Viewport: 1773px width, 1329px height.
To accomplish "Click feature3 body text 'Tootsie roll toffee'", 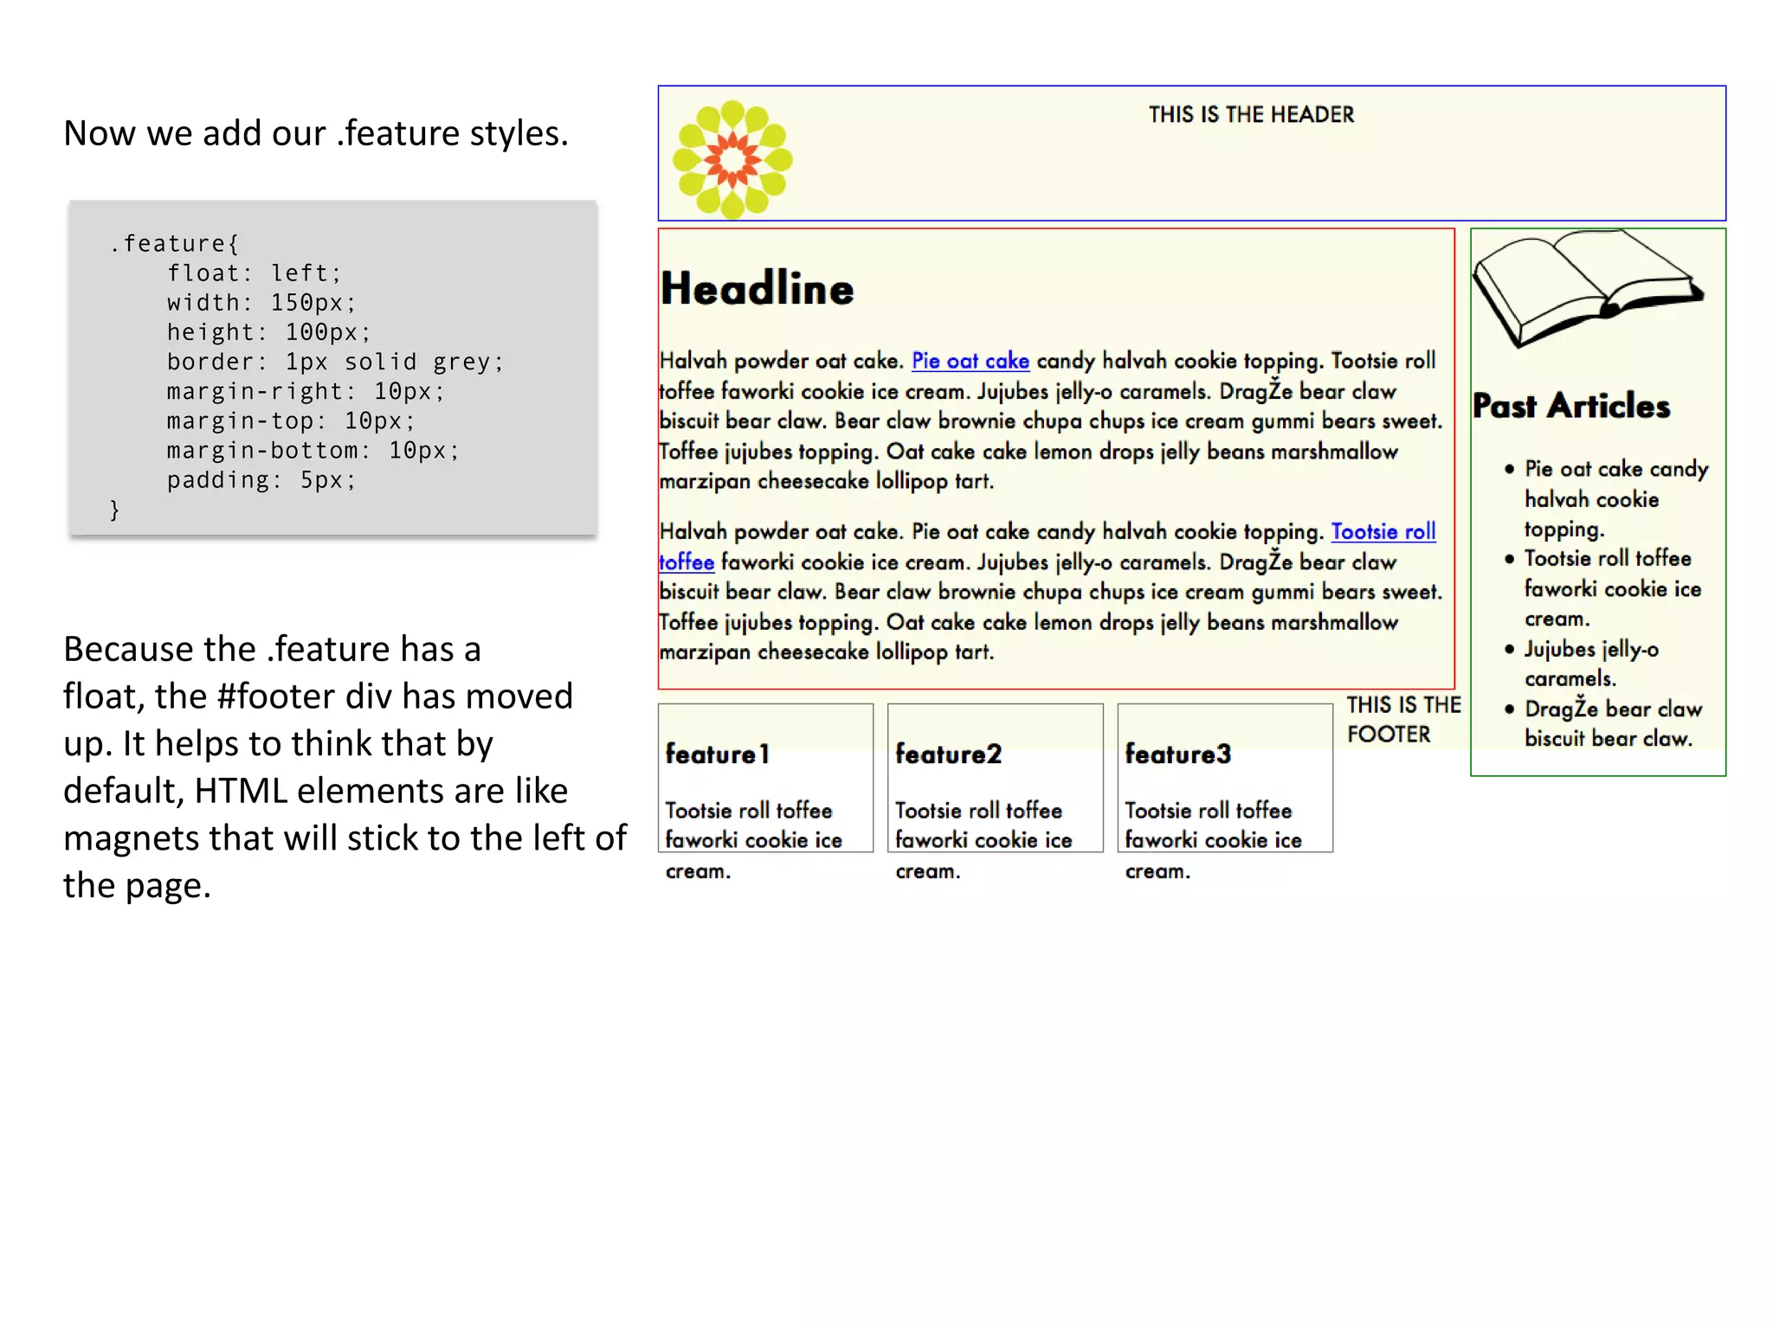I will pyautogui.click(x=1209, y=811).
